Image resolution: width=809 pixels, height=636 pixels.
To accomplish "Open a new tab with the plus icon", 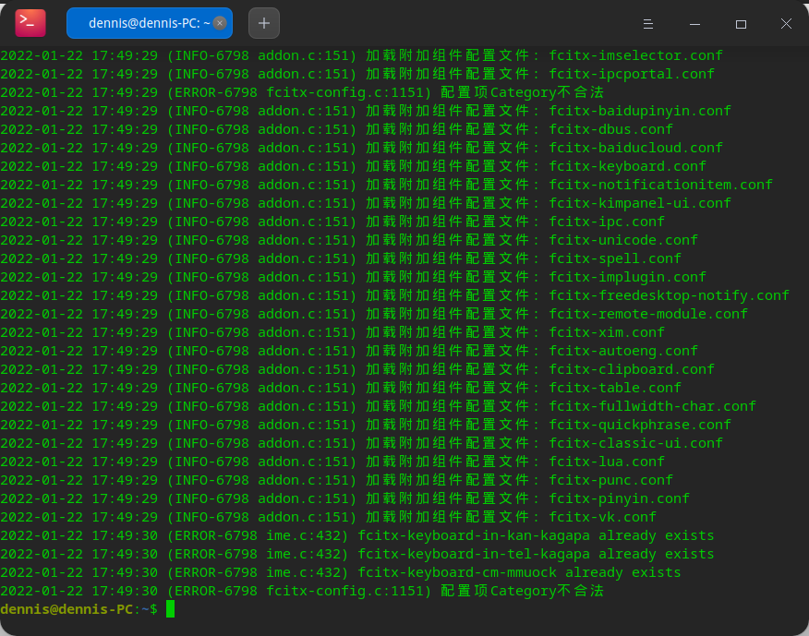I will tap(264, 22).
